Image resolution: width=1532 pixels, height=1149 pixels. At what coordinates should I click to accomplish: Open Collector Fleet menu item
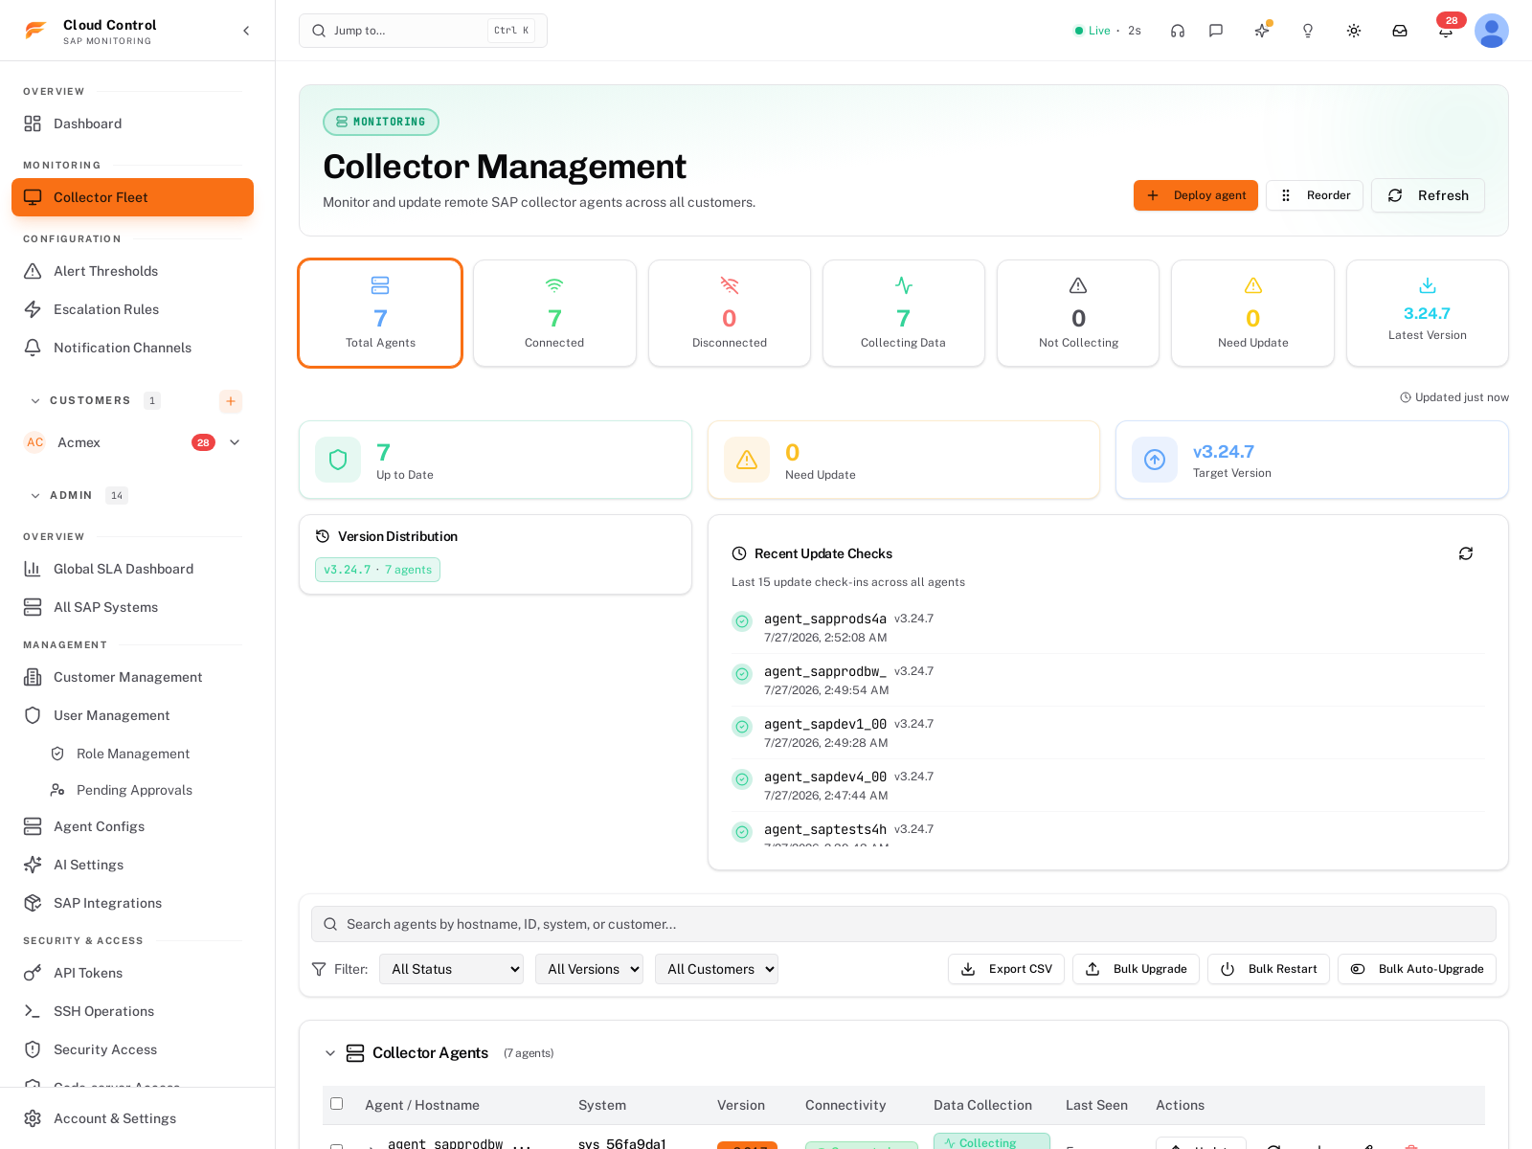[132, 197]
